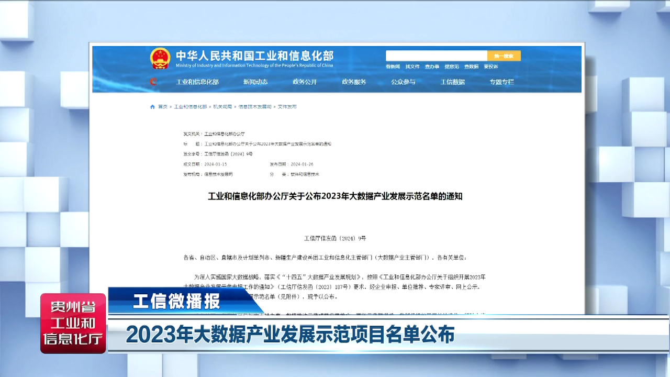670x377 pixels.
Task: Click the 机关司局 breadcrumb link
Action: pos(222,107)
